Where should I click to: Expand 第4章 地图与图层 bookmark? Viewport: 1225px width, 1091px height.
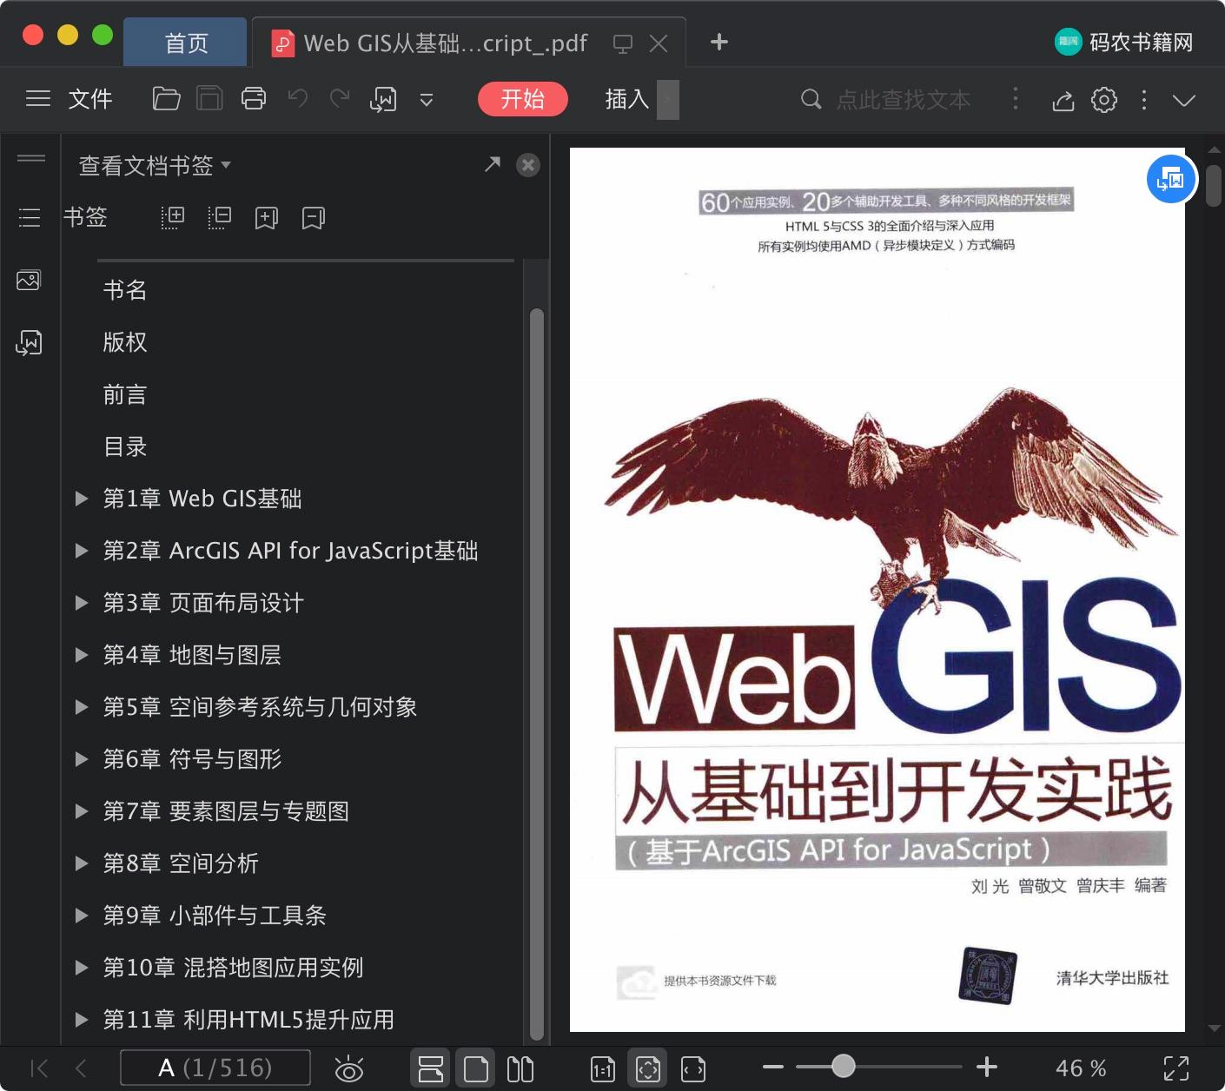coord(82,655)
